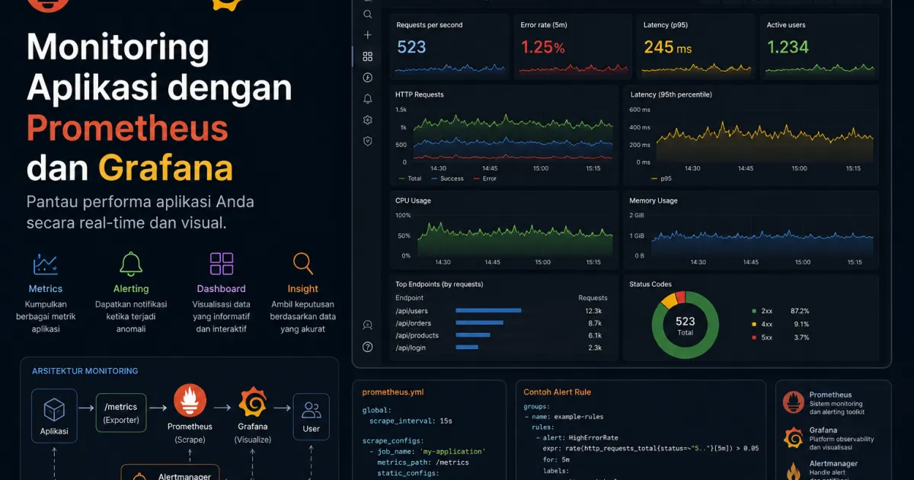Open the Explore lightning icon in the sidebar
This screenshot has width=914, height=480.
point(368,78)
